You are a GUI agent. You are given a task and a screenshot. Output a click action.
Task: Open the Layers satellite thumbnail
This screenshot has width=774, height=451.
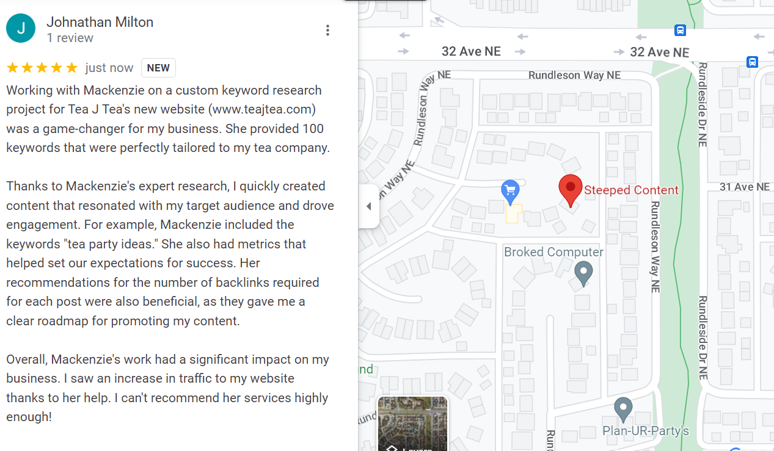coord(412,424)
